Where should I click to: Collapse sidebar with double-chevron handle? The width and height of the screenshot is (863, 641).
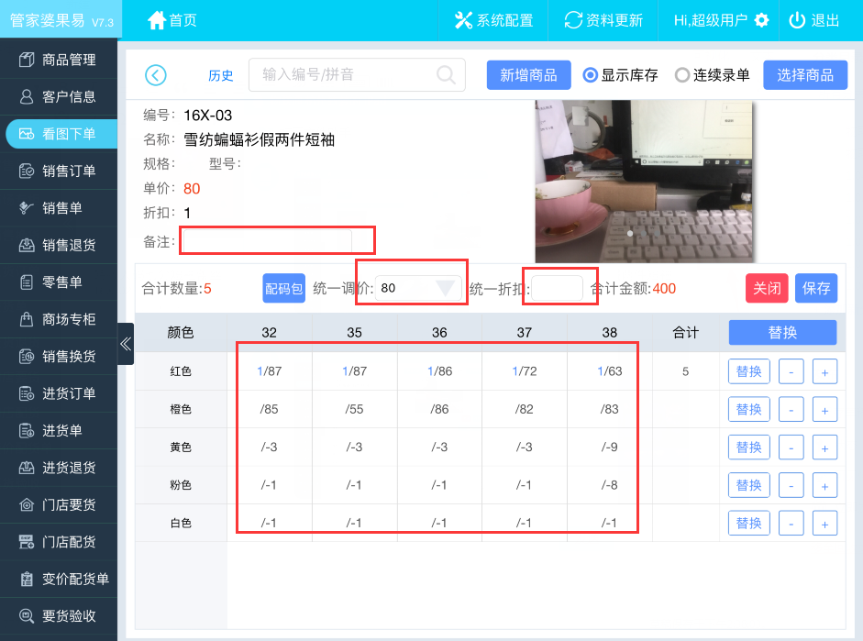pyautogui.click(x=126, y=344)
